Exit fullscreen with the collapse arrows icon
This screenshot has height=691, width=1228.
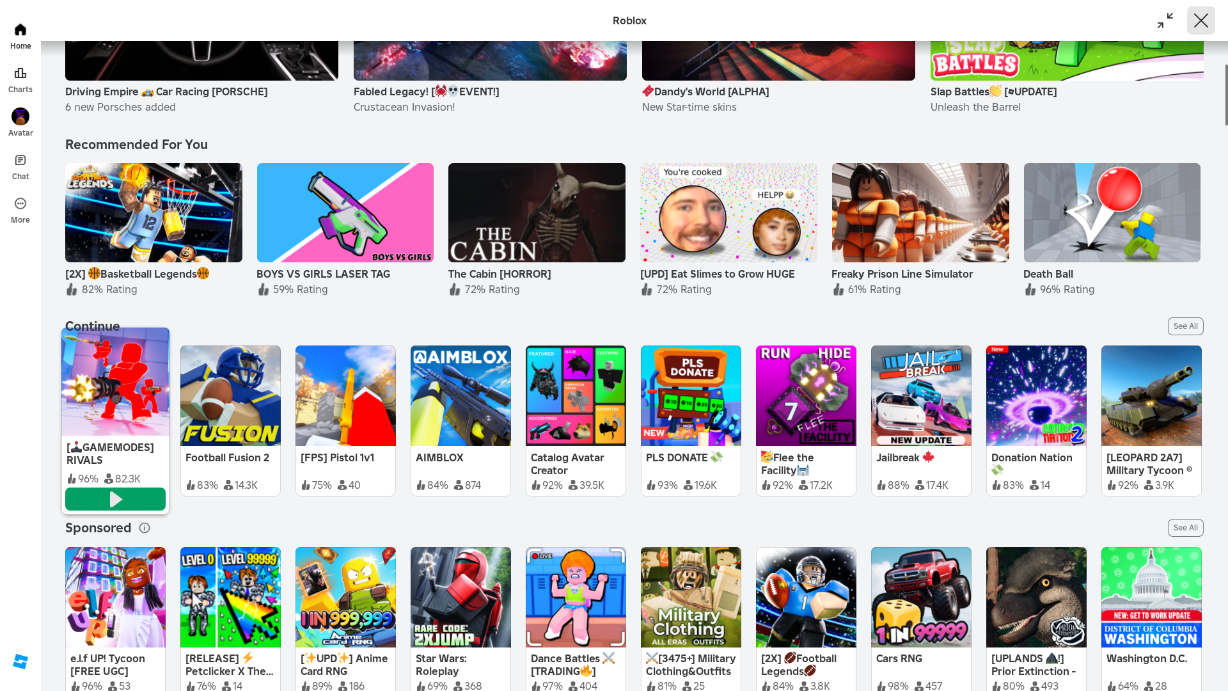pos(1165,20)
